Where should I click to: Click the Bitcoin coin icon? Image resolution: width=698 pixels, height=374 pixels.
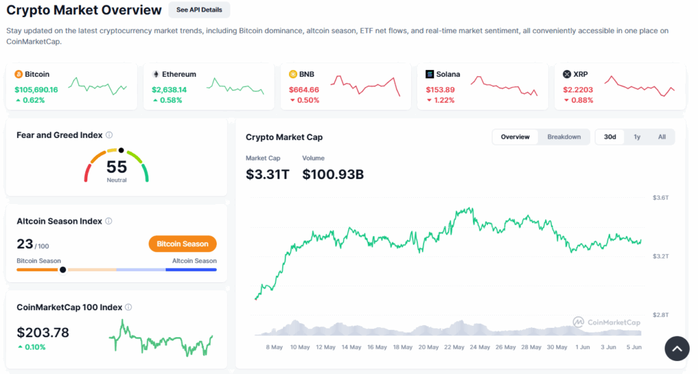(x=18, y=74)
